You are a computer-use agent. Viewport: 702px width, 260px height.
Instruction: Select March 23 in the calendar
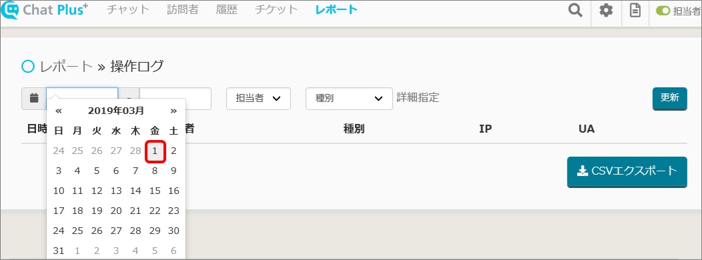pyautogui.click(x=173, y=211)
